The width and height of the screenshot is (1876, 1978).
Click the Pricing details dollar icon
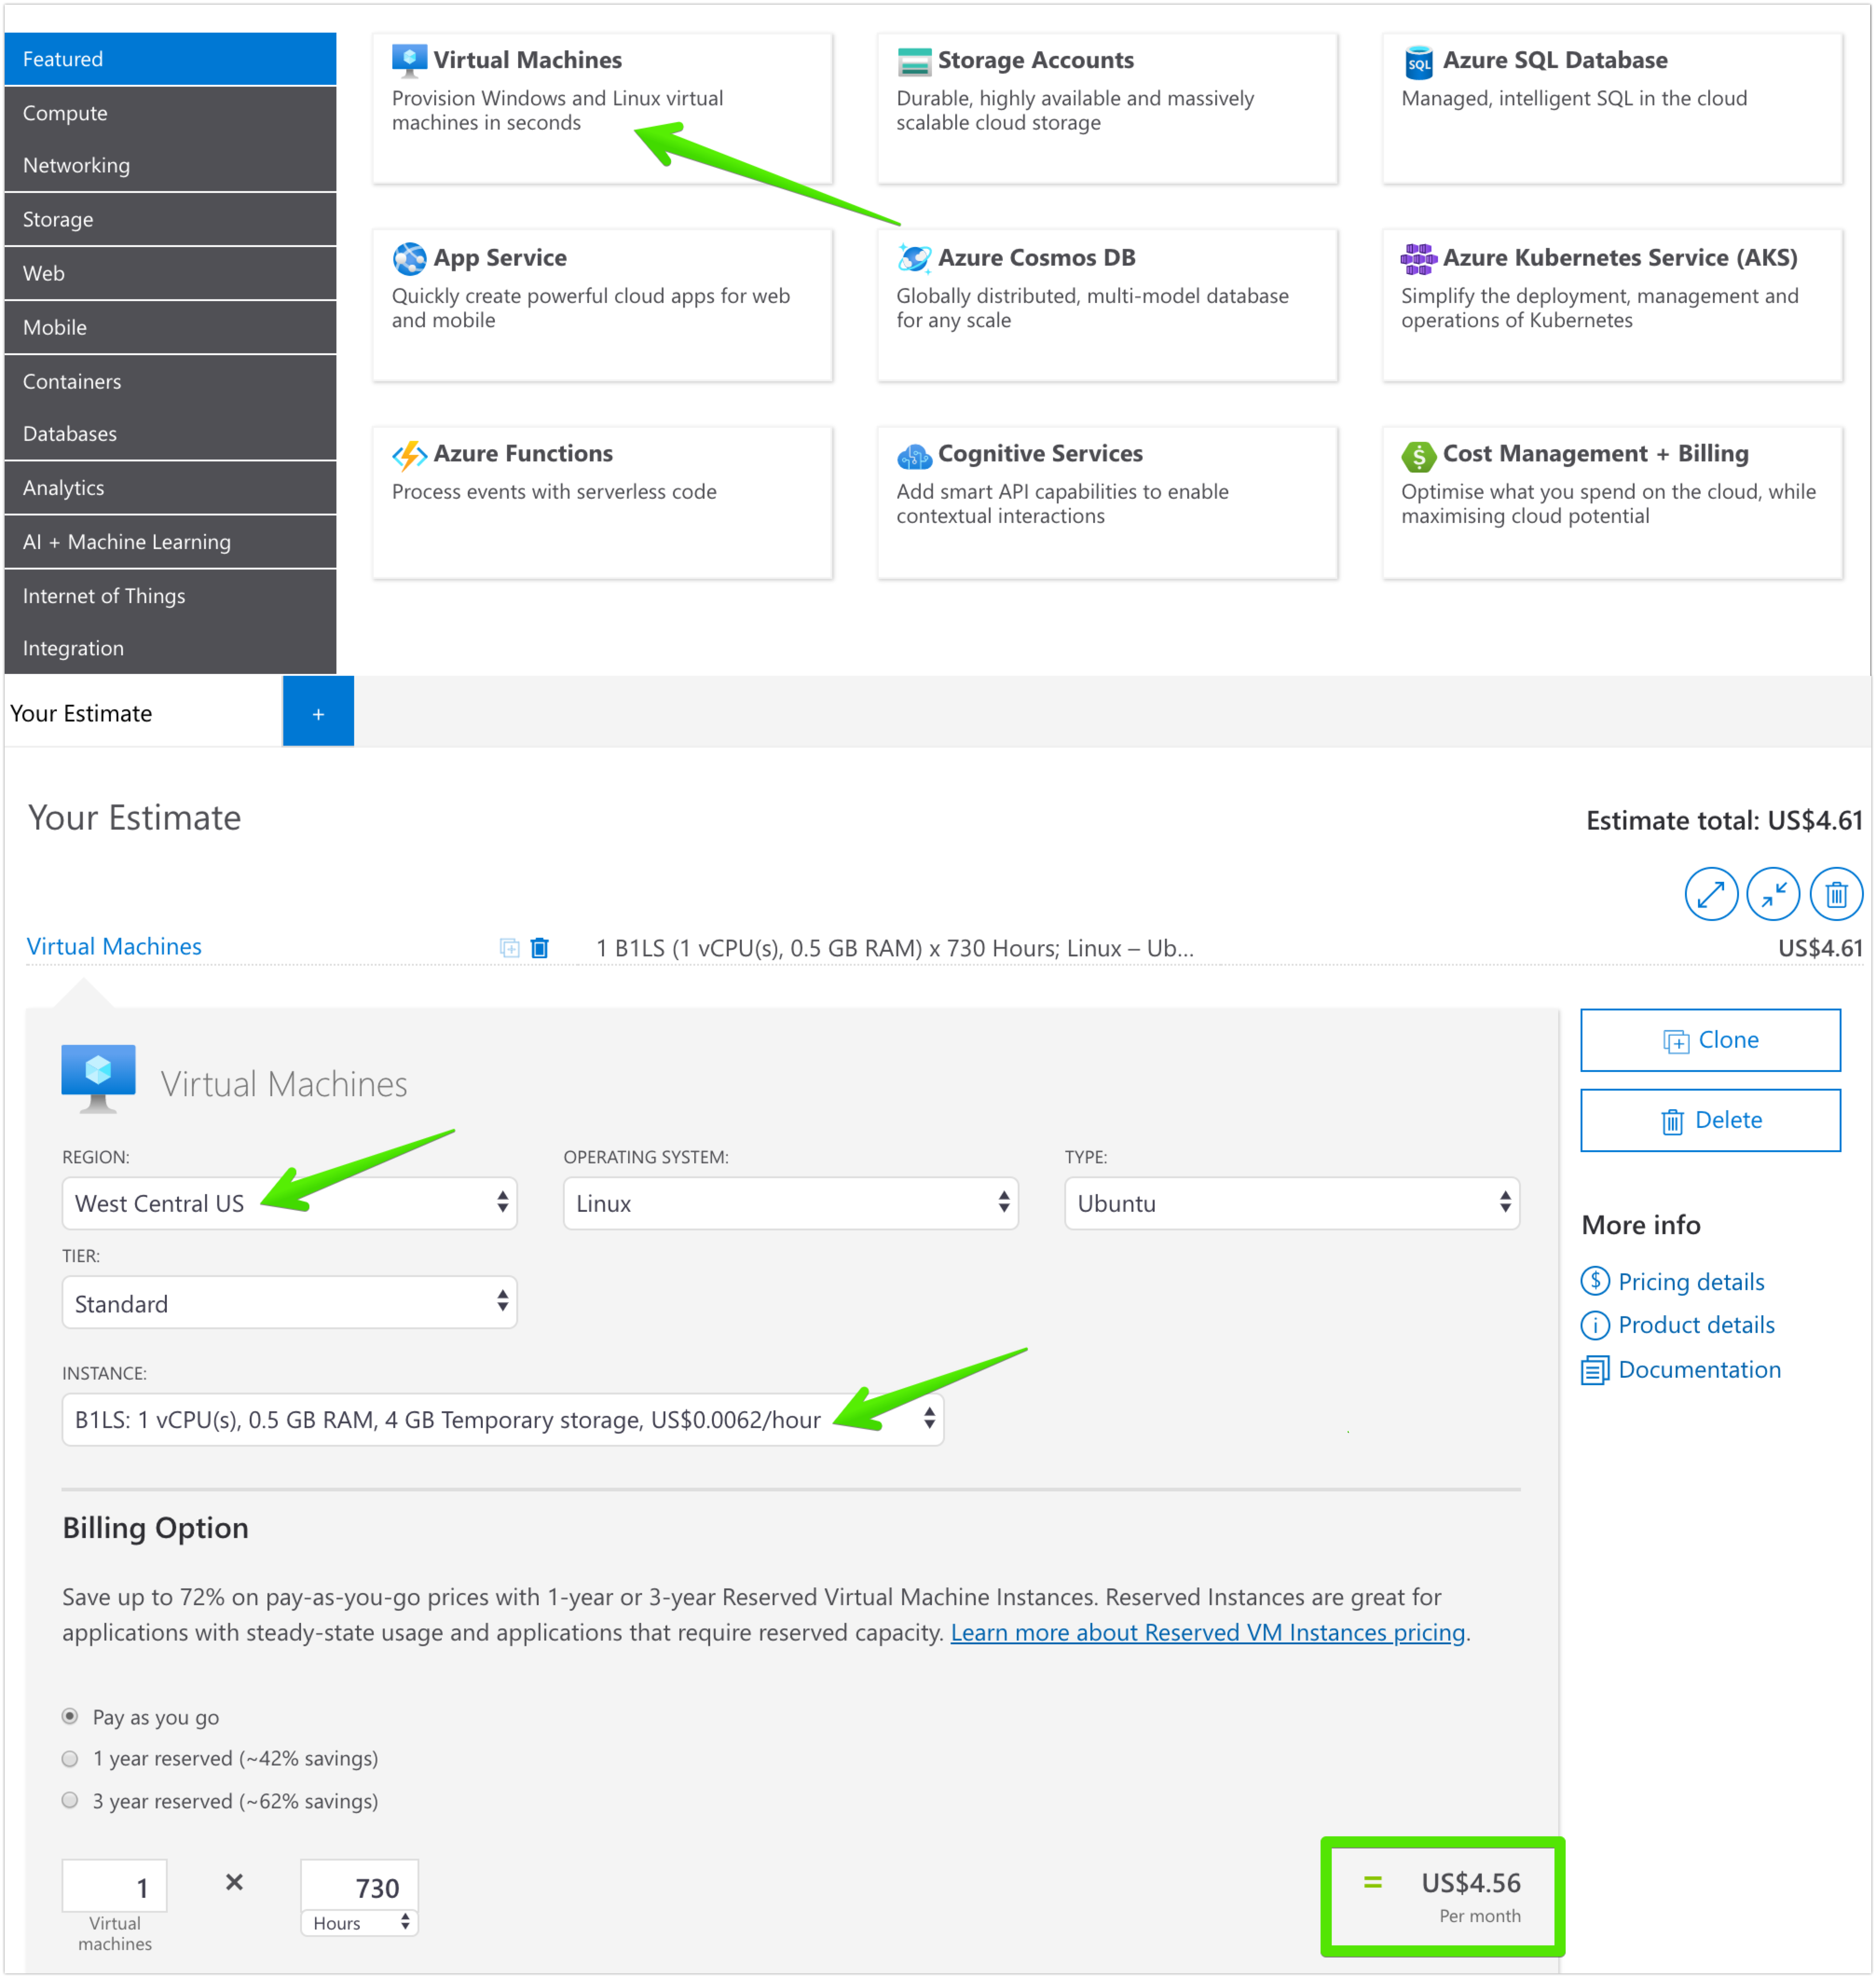[1595, 1281]
